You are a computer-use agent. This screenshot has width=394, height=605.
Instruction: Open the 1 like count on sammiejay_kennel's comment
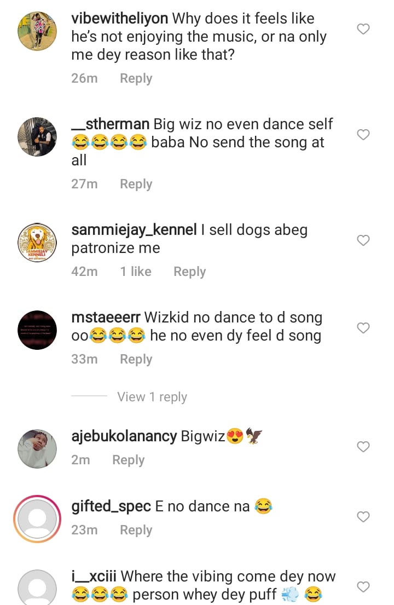136,272
